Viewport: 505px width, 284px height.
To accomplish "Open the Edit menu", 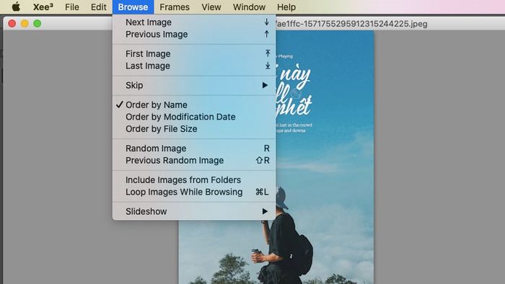I will [99, 6].
